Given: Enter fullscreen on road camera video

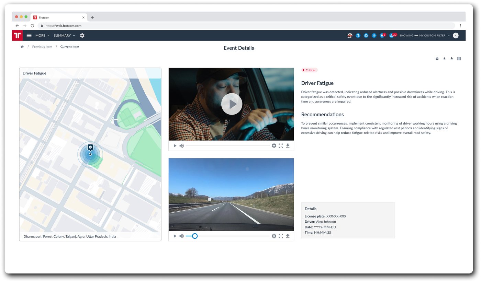Looking at the screenshot, I should coord(281,236).
